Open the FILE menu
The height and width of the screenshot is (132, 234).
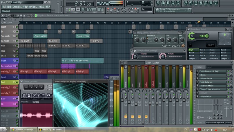coord(4,7)
